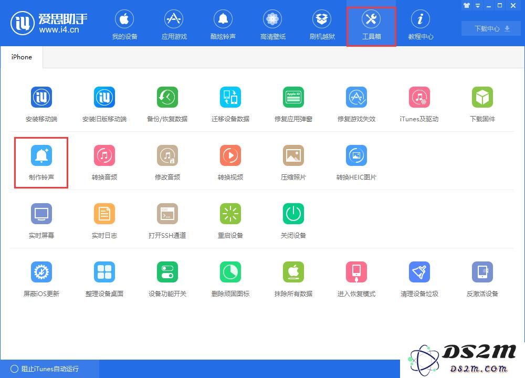Switch to 我的设备 section
Image resolution: width=525 pixels, height=378 pixels.
point(124,25)
